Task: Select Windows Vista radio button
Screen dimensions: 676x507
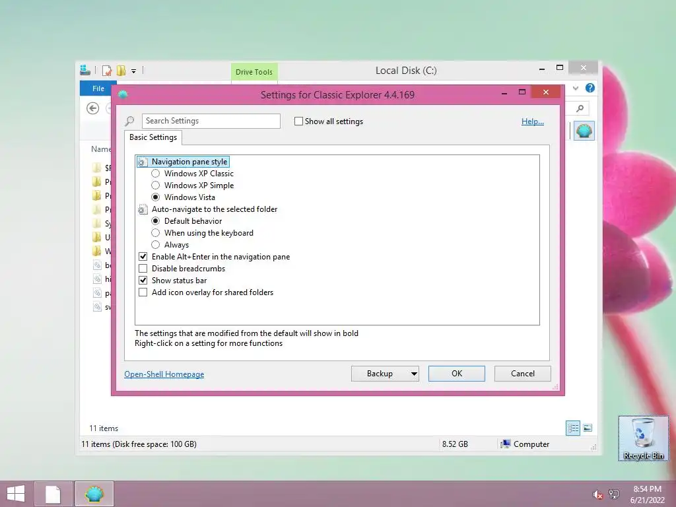Action: coord(156,197)
